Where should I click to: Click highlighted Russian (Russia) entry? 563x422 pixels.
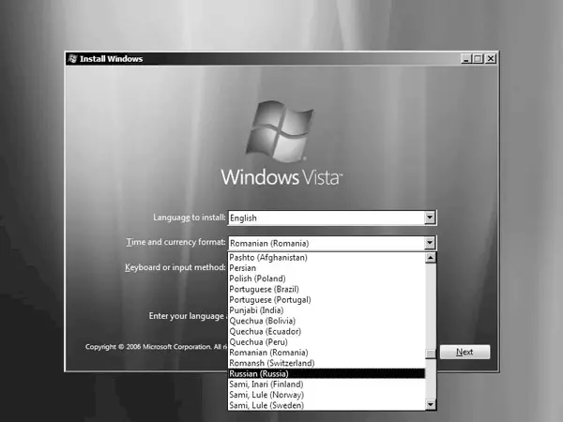[x=327, y=373]
